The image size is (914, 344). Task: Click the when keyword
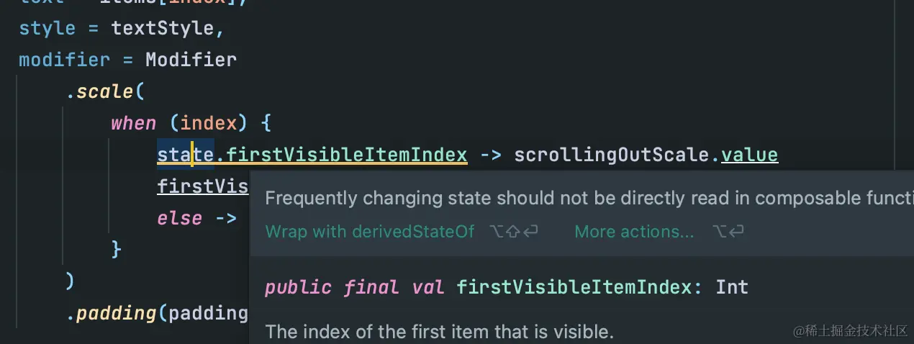coord(133,123)
